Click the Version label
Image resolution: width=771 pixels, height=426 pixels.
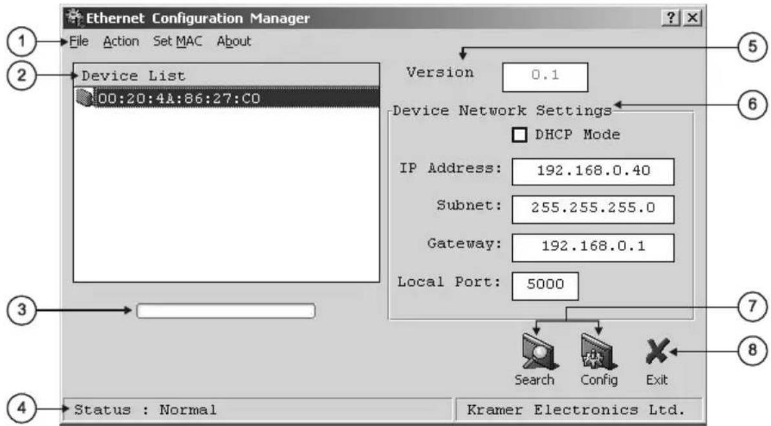tap(440, 72)
